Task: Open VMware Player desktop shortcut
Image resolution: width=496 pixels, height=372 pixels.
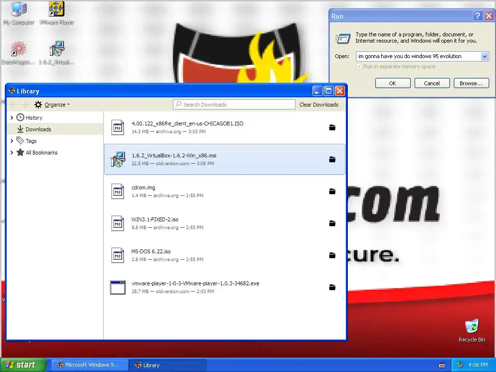Action: click(57, 13)
